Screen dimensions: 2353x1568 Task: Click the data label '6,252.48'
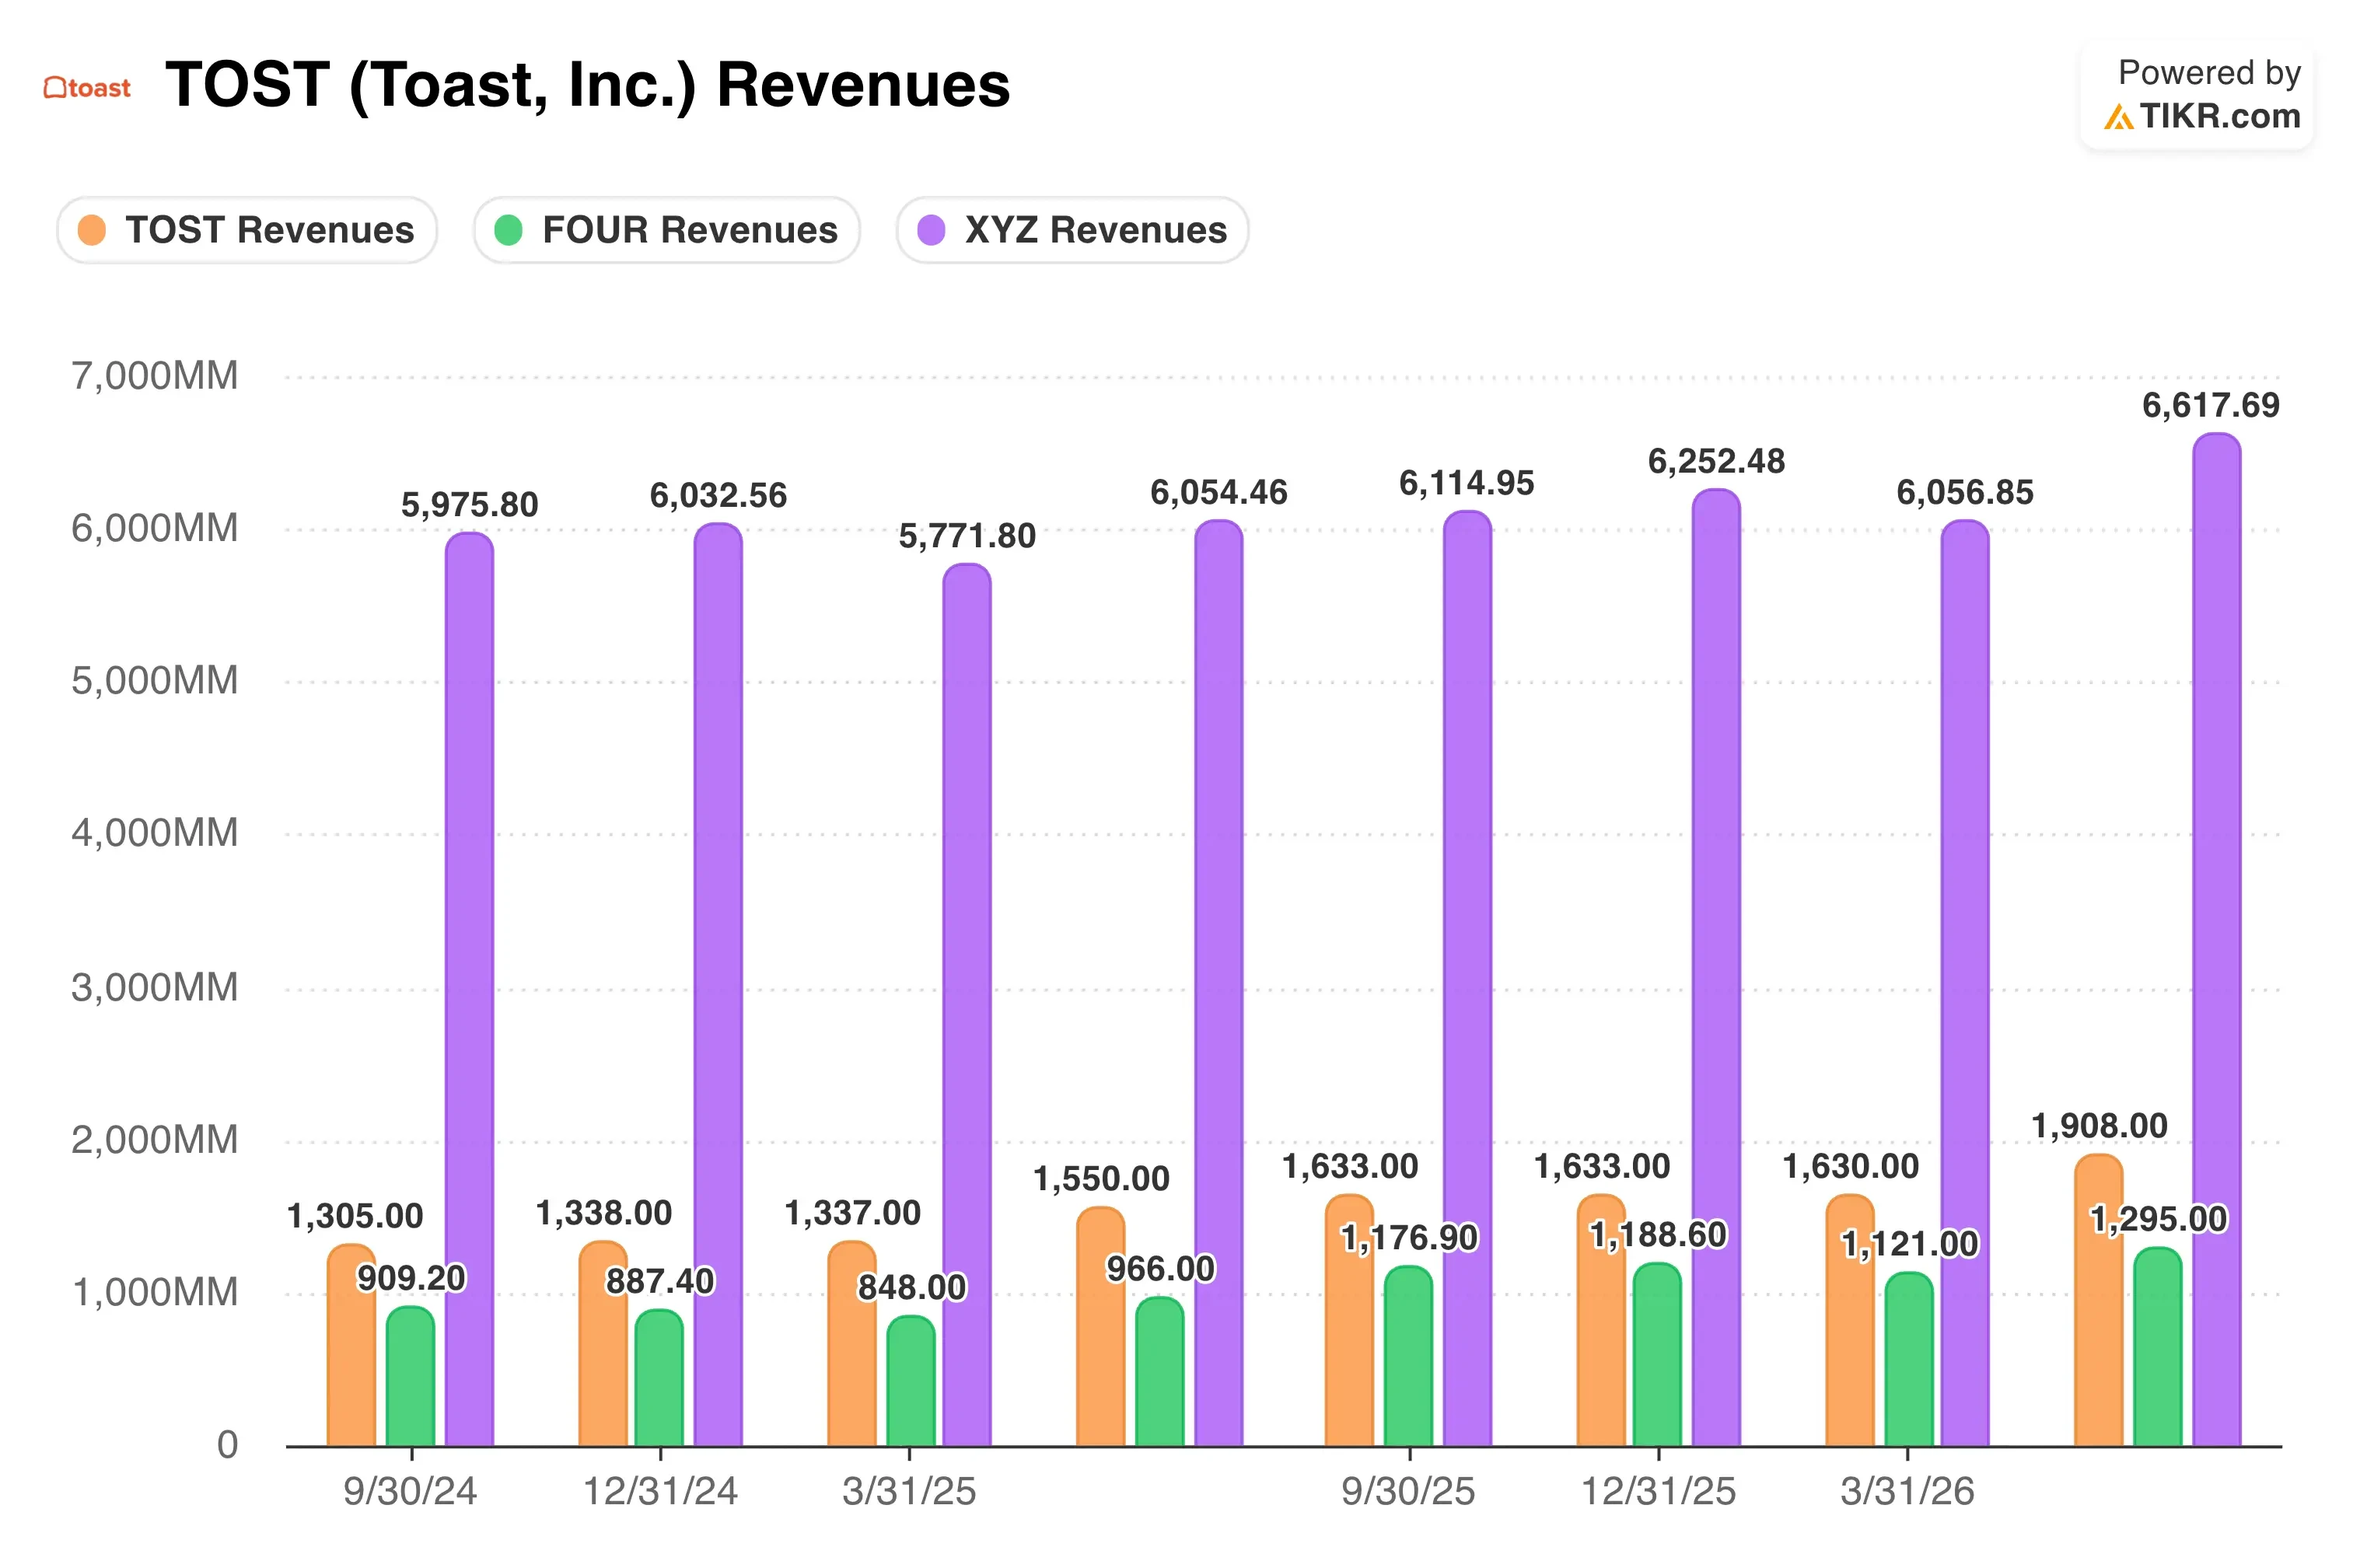pyautogui.click(x=1716, y=461)
